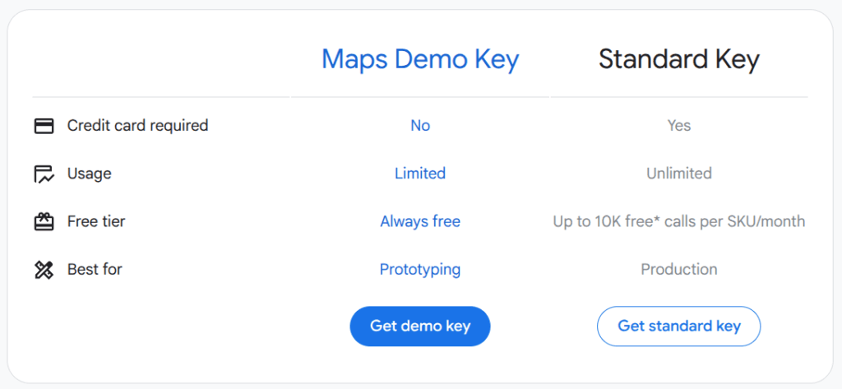
Task: Click the standard key's Yes value
Action: [679, 126]
